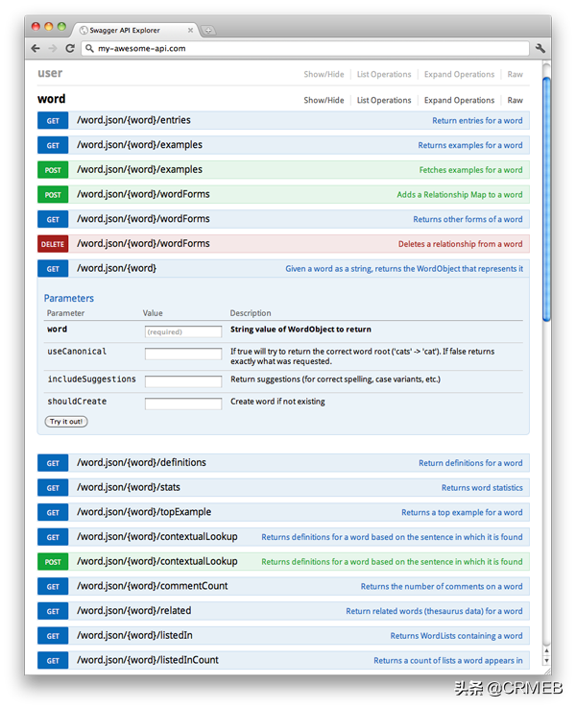Viewport: 576px width, 709px height.
Task: Expand the /word.json/{word}/topExample path
Action: (x=144, y=512)
